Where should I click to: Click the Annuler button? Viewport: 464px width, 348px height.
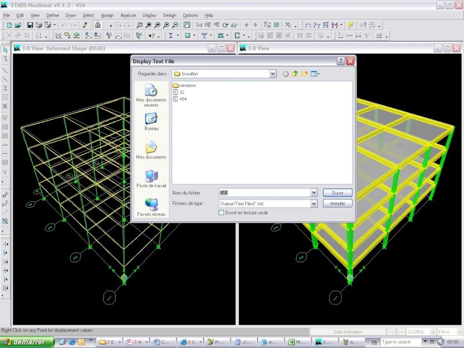(338, 204)
